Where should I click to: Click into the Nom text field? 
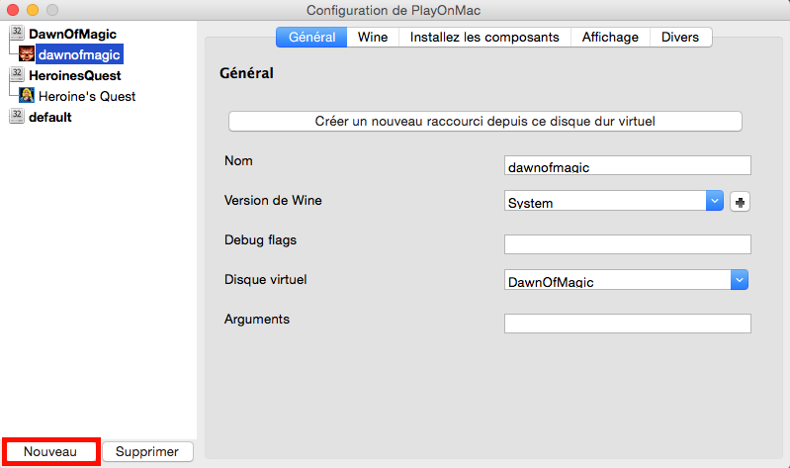tap(627, 165)
